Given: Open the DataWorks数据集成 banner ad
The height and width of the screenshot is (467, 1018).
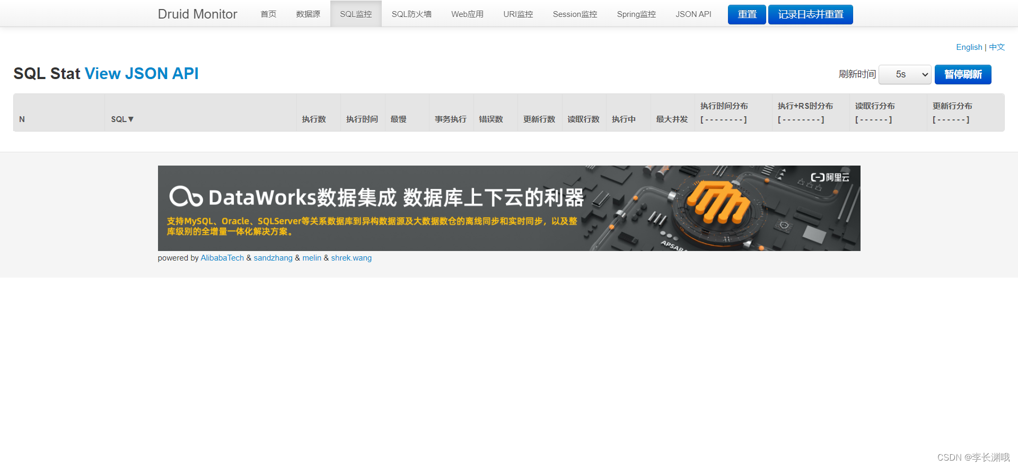Looking at the screenshot, I should click(509, 208).
